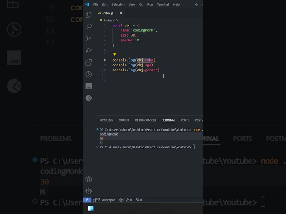
Task: Open the Edit menu
Action: click(x=105, y=4)
